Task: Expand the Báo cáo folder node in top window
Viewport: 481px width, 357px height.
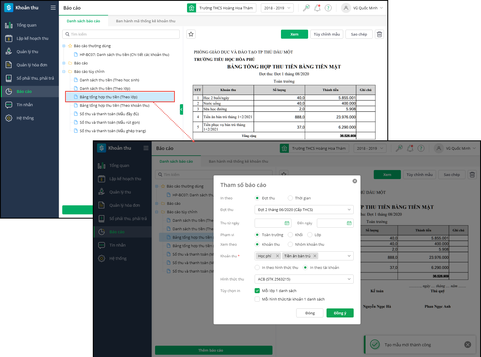Action: (64, 63)
